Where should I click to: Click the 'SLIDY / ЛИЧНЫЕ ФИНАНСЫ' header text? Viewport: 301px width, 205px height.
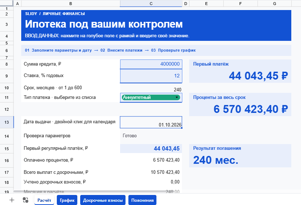coord(55,14)
